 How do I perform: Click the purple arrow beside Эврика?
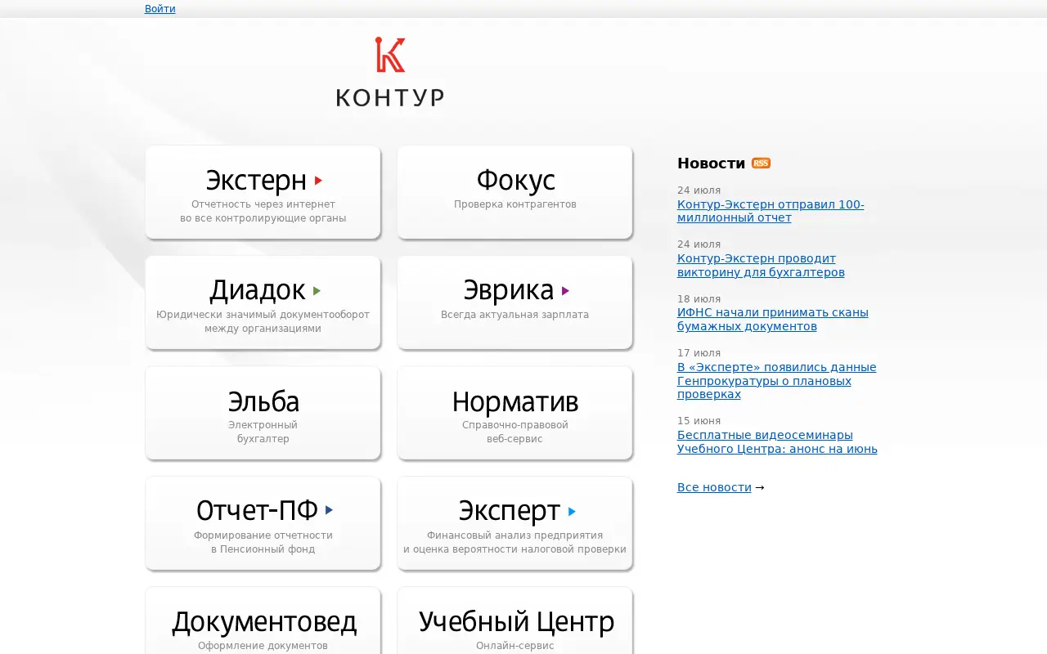click(x=566, y=291)
